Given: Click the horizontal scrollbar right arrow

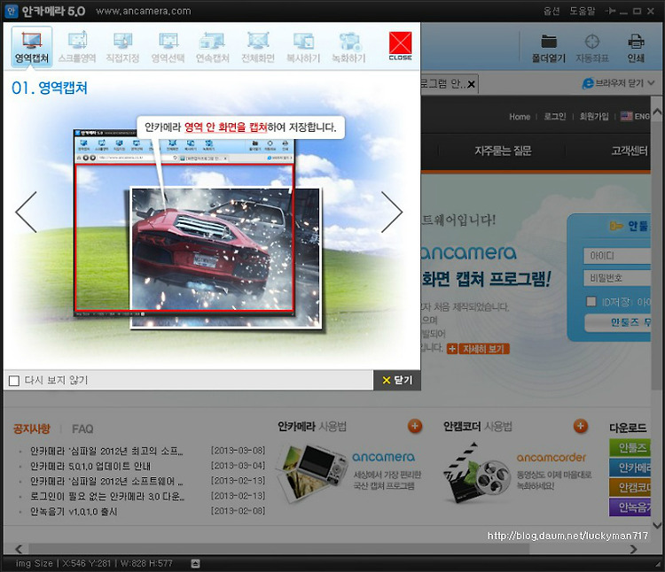Looking at the screenshot, I should 634,549.
